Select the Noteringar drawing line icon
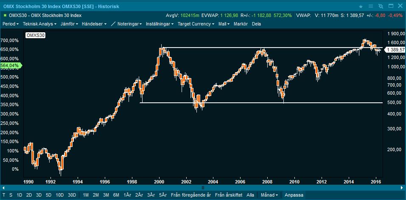Screen dimensions: 406x200 click(113, 24)
